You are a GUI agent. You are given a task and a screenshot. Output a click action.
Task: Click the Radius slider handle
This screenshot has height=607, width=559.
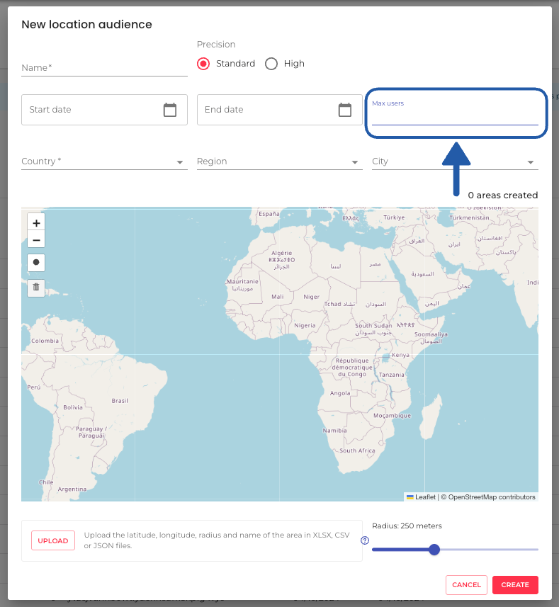pyautogui.click(x=434, y=550)
